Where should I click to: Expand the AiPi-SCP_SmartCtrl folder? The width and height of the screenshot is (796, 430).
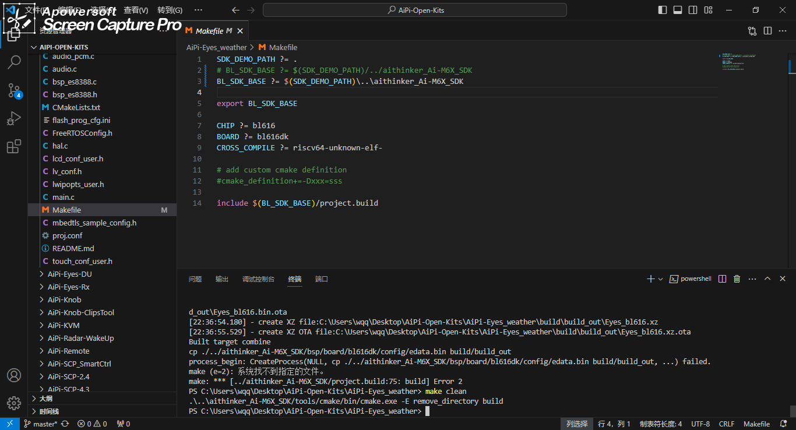pos(102,364)
